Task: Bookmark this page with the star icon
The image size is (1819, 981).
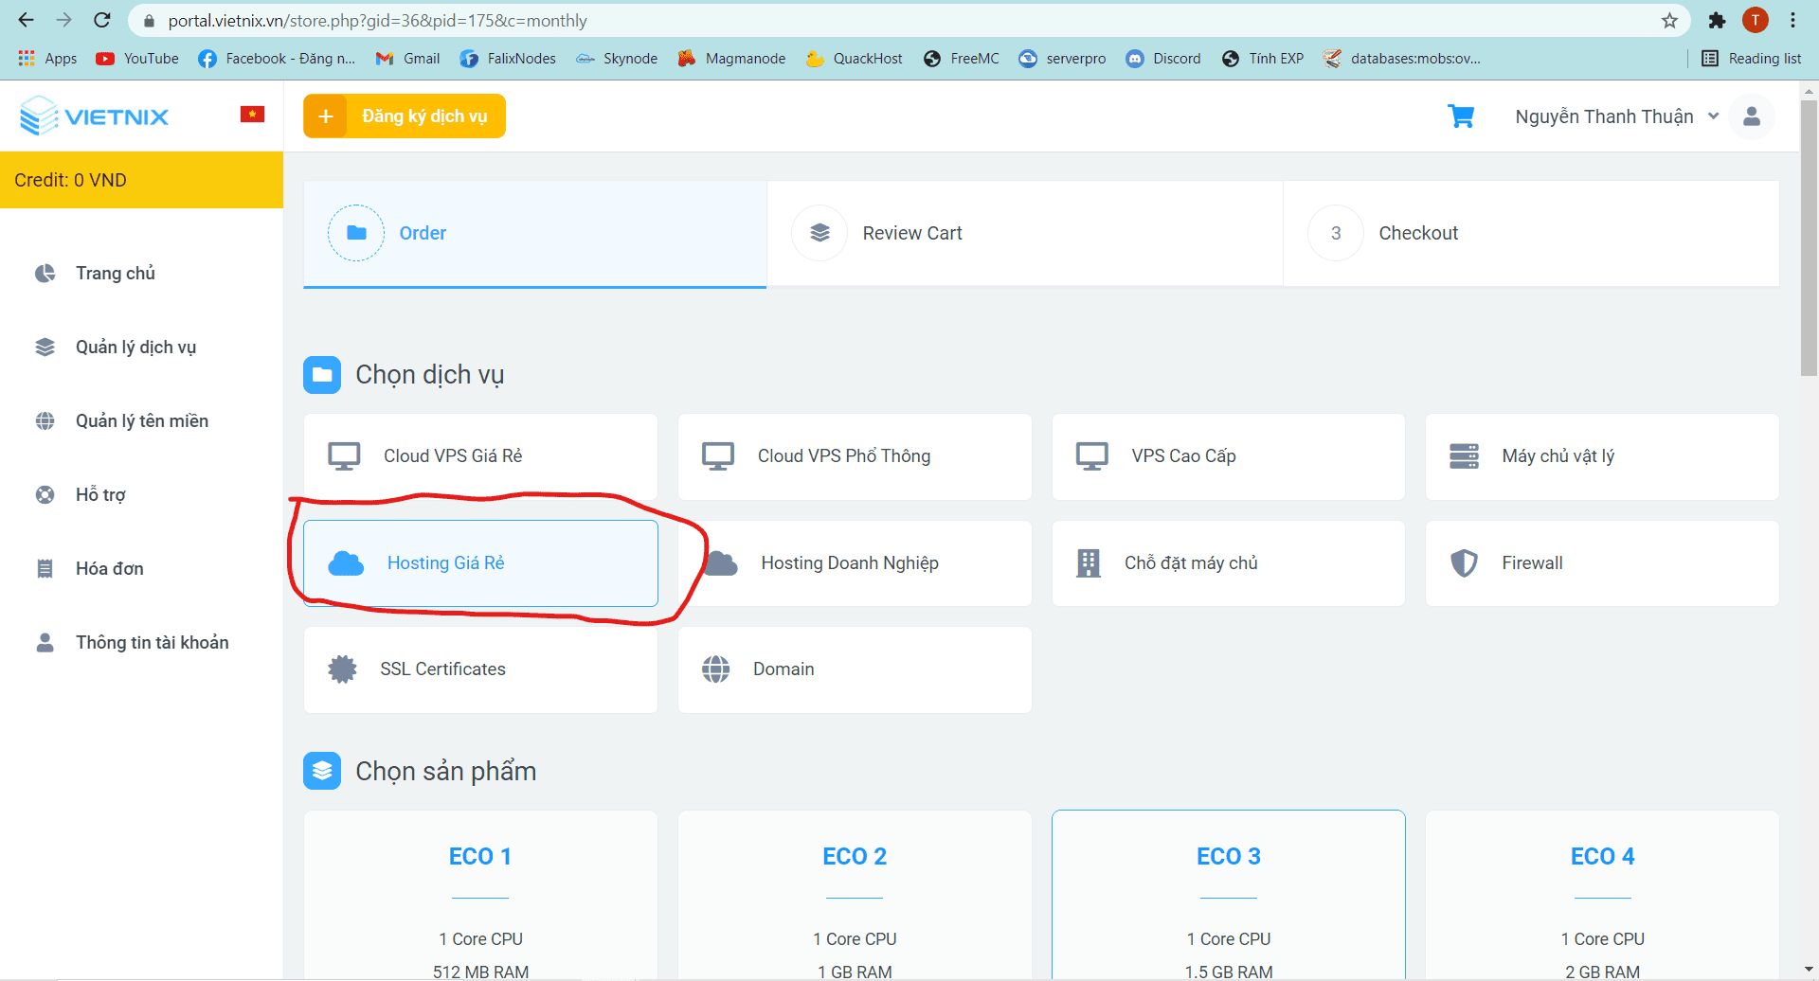Action: point(1669,20)
